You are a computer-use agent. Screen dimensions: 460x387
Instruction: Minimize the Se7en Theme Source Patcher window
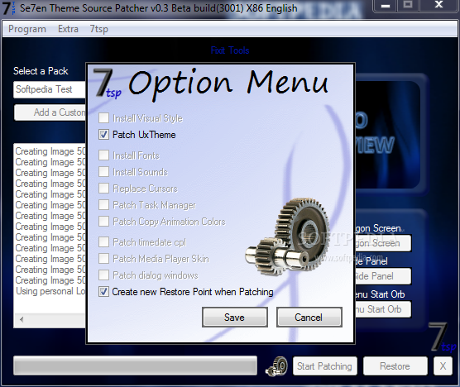click(386, 6)
